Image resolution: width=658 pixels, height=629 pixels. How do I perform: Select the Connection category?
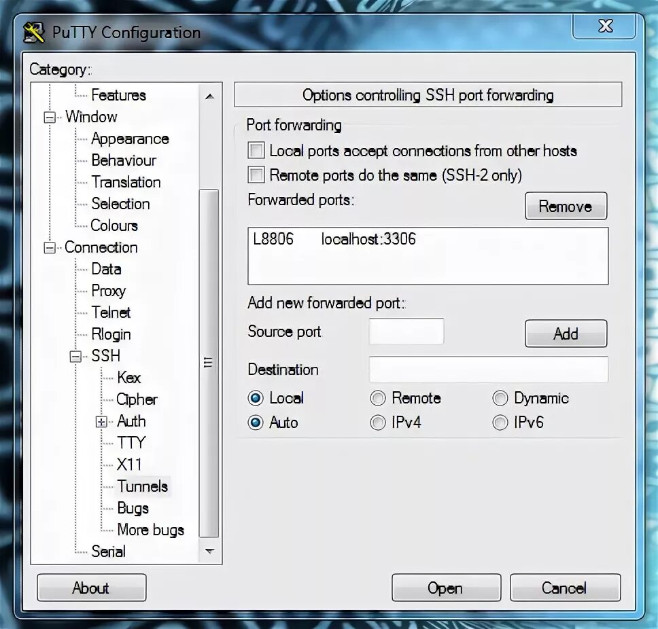(x=101, y=247)
